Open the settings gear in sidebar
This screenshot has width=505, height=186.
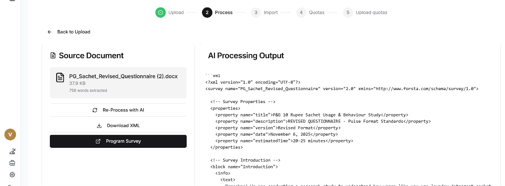point(12,175)
